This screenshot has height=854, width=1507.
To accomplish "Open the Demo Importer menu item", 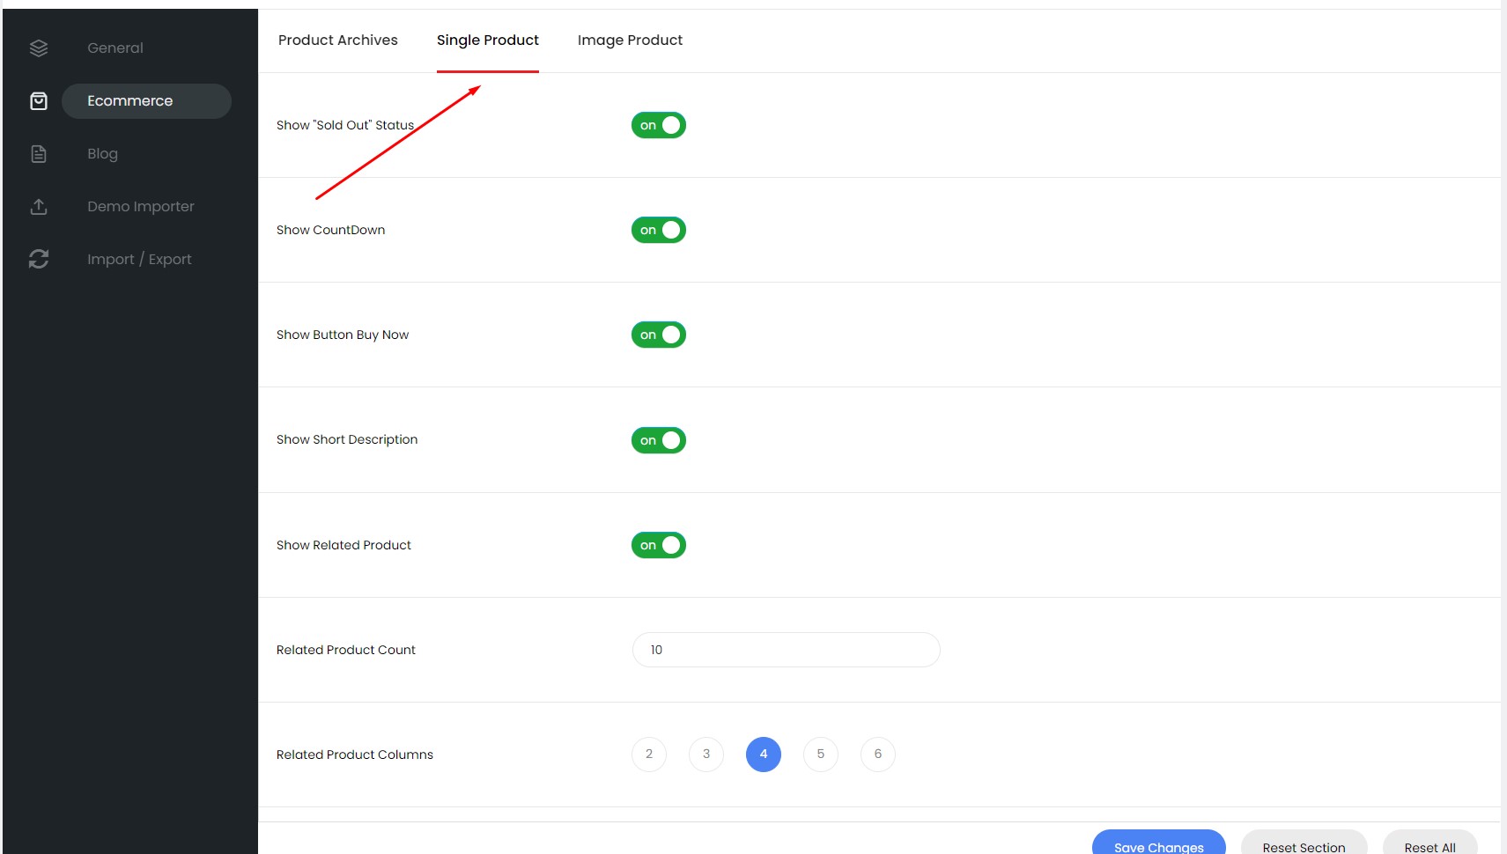I will point(141,207).
